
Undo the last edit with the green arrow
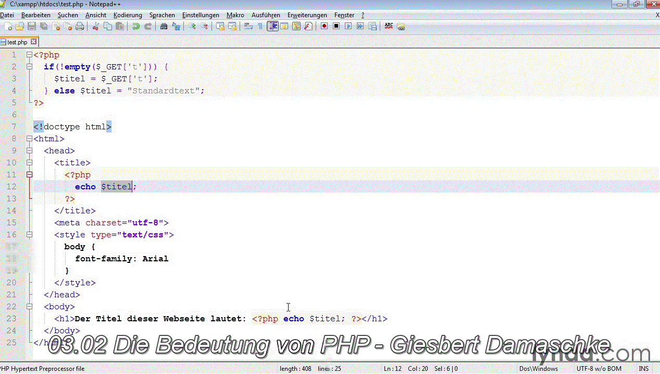point(135,26)
